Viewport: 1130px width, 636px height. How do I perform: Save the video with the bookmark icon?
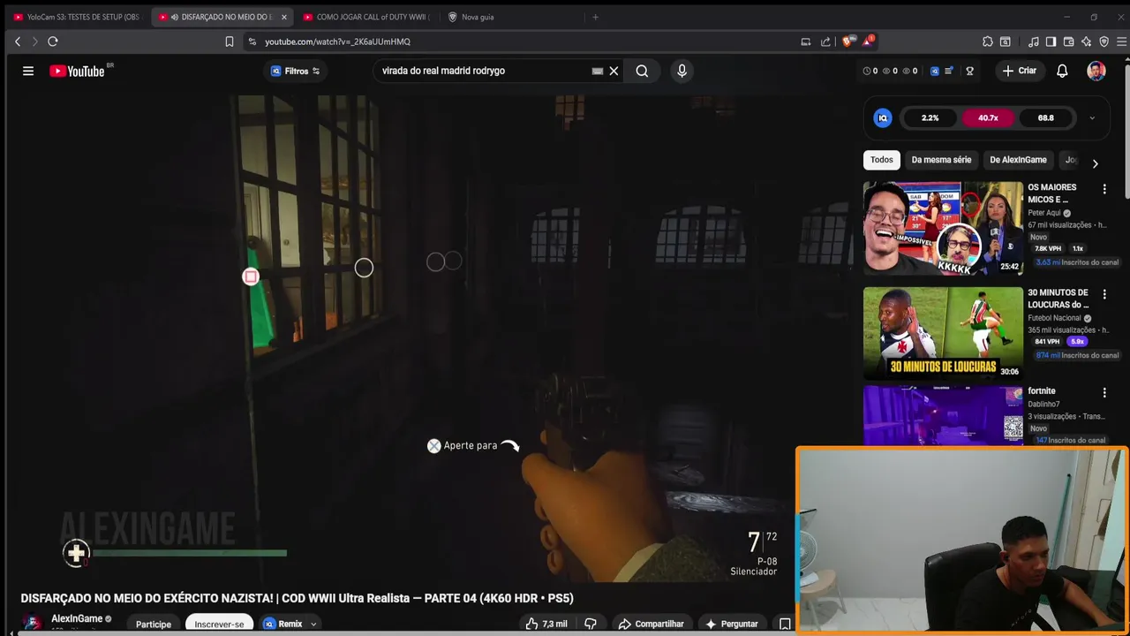[x=785, y=624]
